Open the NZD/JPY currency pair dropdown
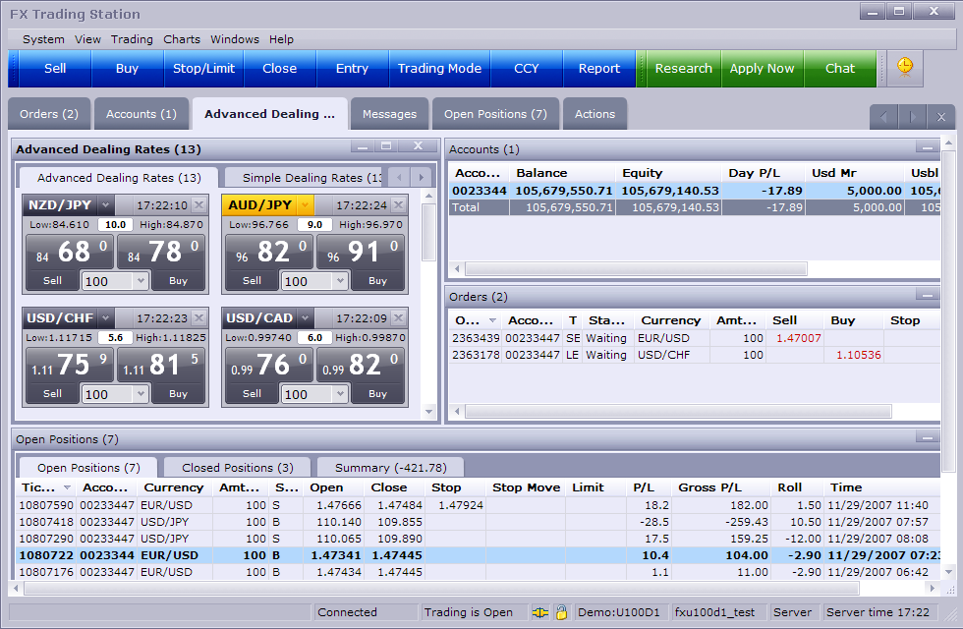 click(x=106, y=204)
